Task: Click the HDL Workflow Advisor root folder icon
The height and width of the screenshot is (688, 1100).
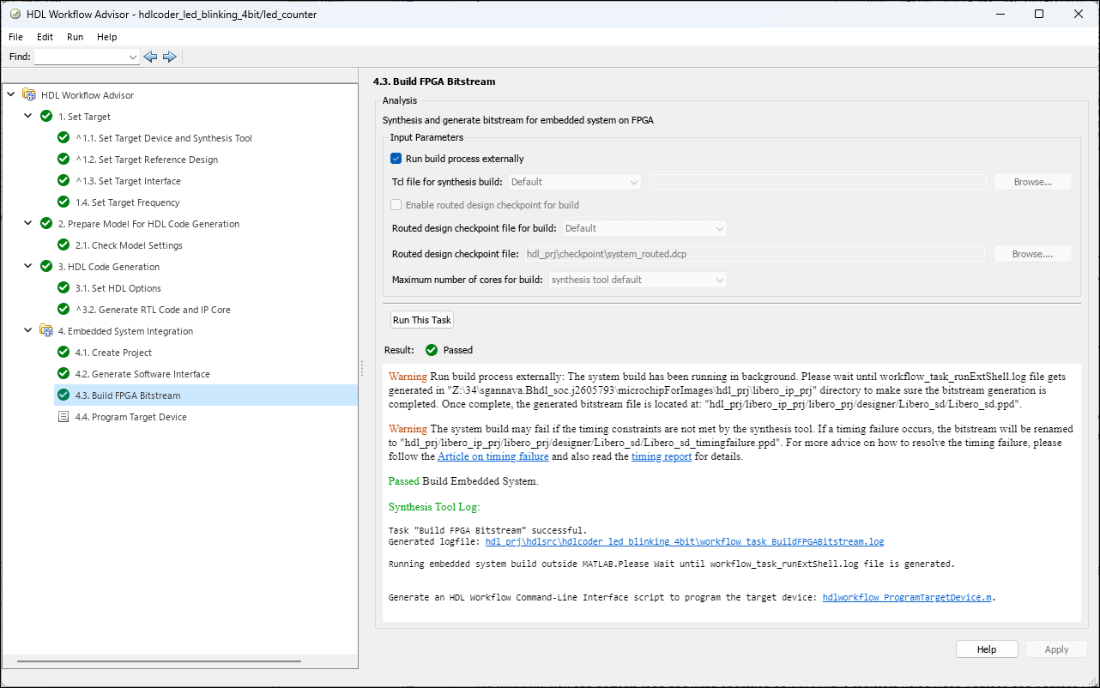Action: [x=29, y=95]
